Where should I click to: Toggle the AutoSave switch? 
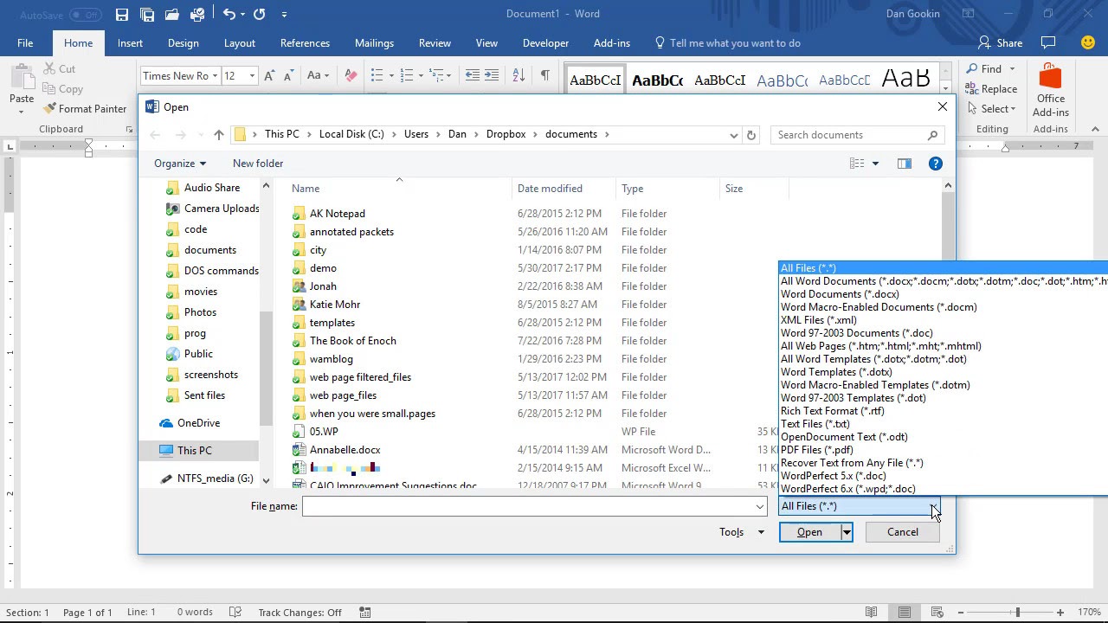(85, 15)
